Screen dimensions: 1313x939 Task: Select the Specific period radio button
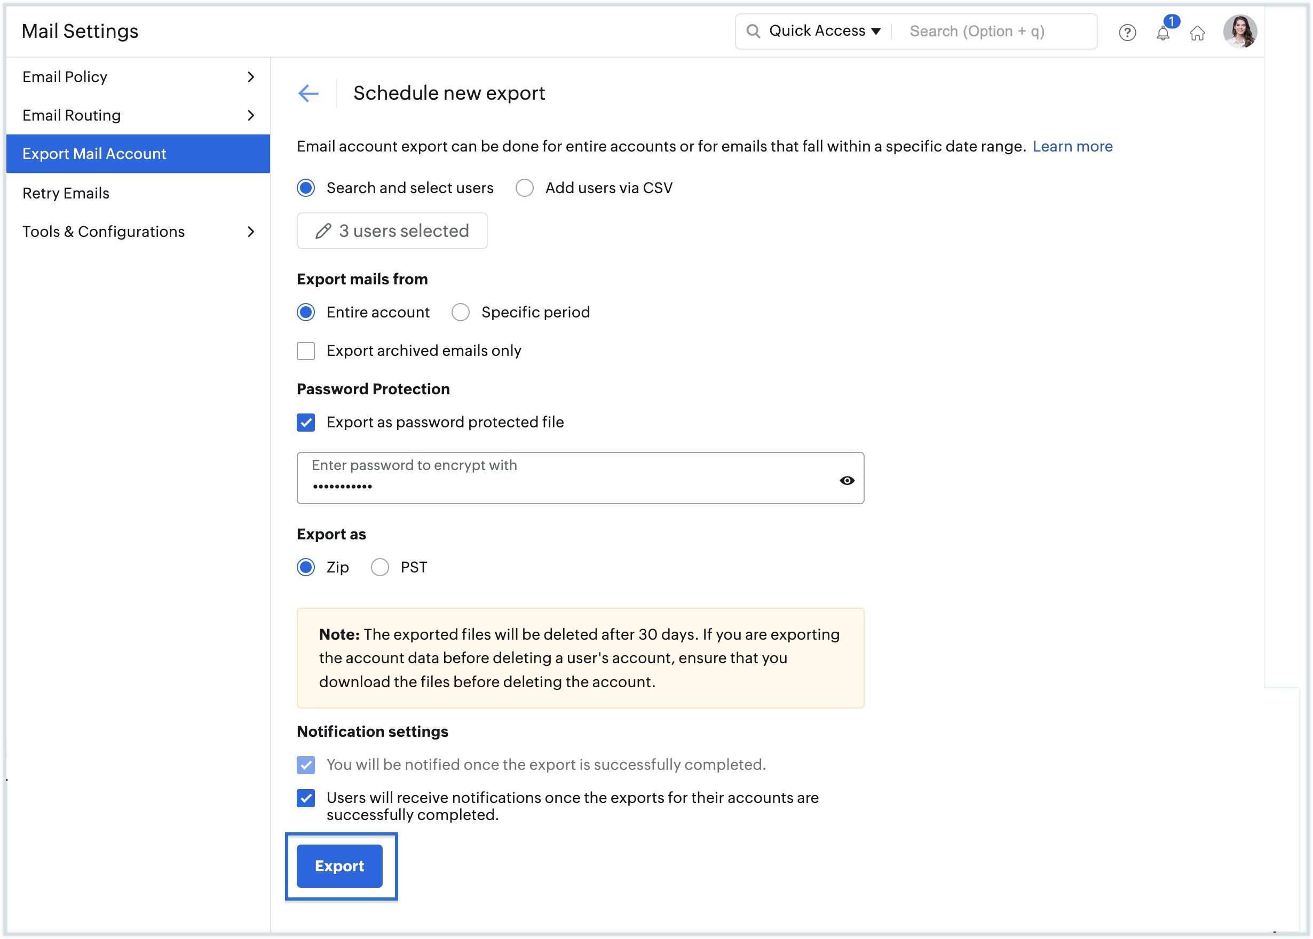(460, 312)
